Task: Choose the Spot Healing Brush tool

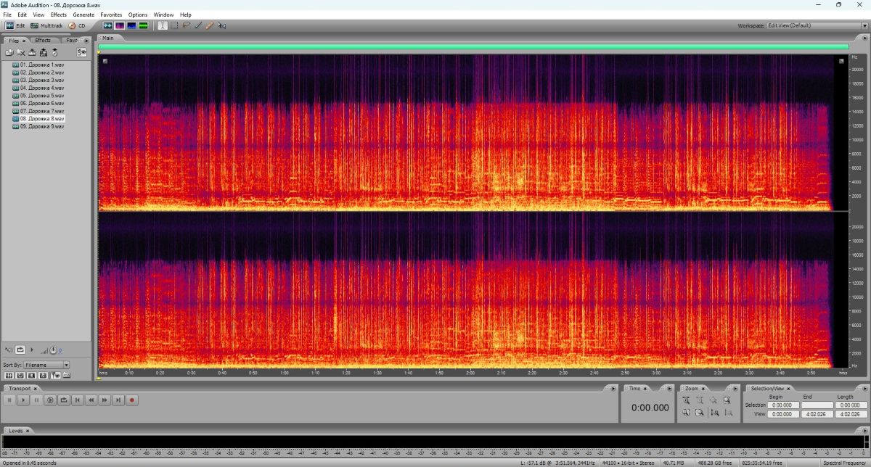Action: [209, 25]
